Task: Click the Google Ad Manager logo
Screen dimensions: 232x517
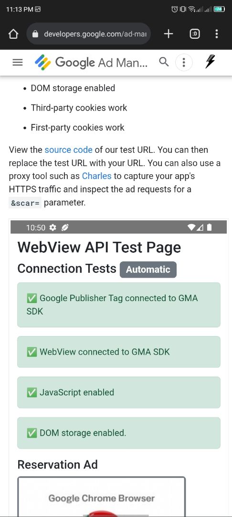Action: click(x=91, y=62)
